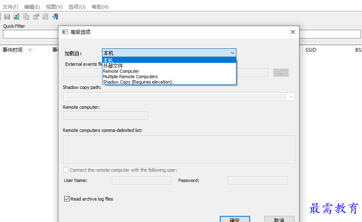362x222 pixels.
Task: Toggle Read archive log files checkbox
Action: pos(67,199)
